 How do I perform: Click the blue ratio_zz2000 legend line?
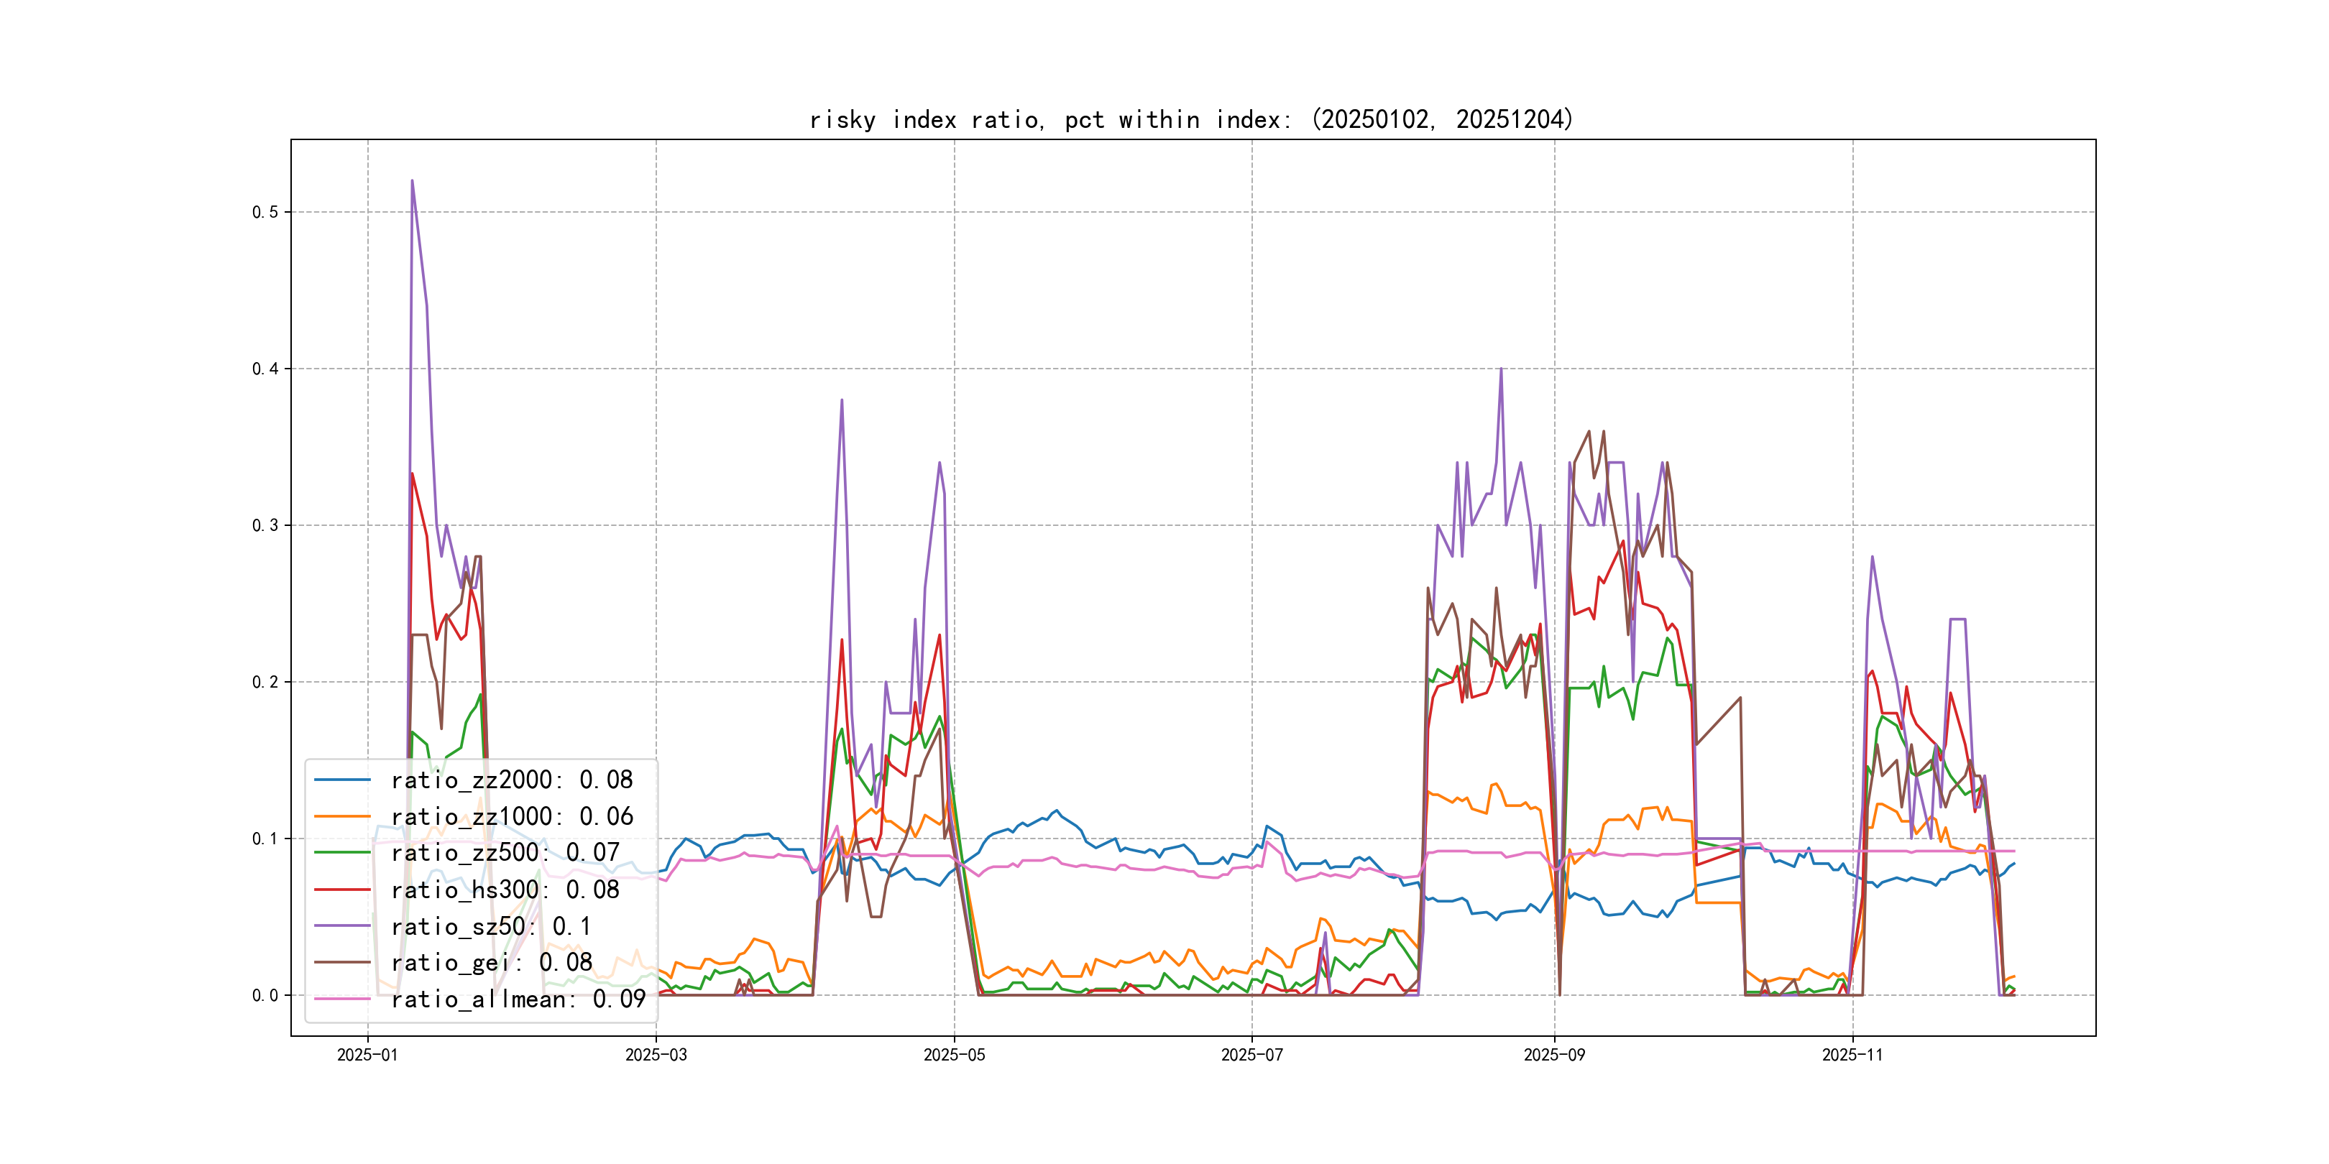point(341,779)
